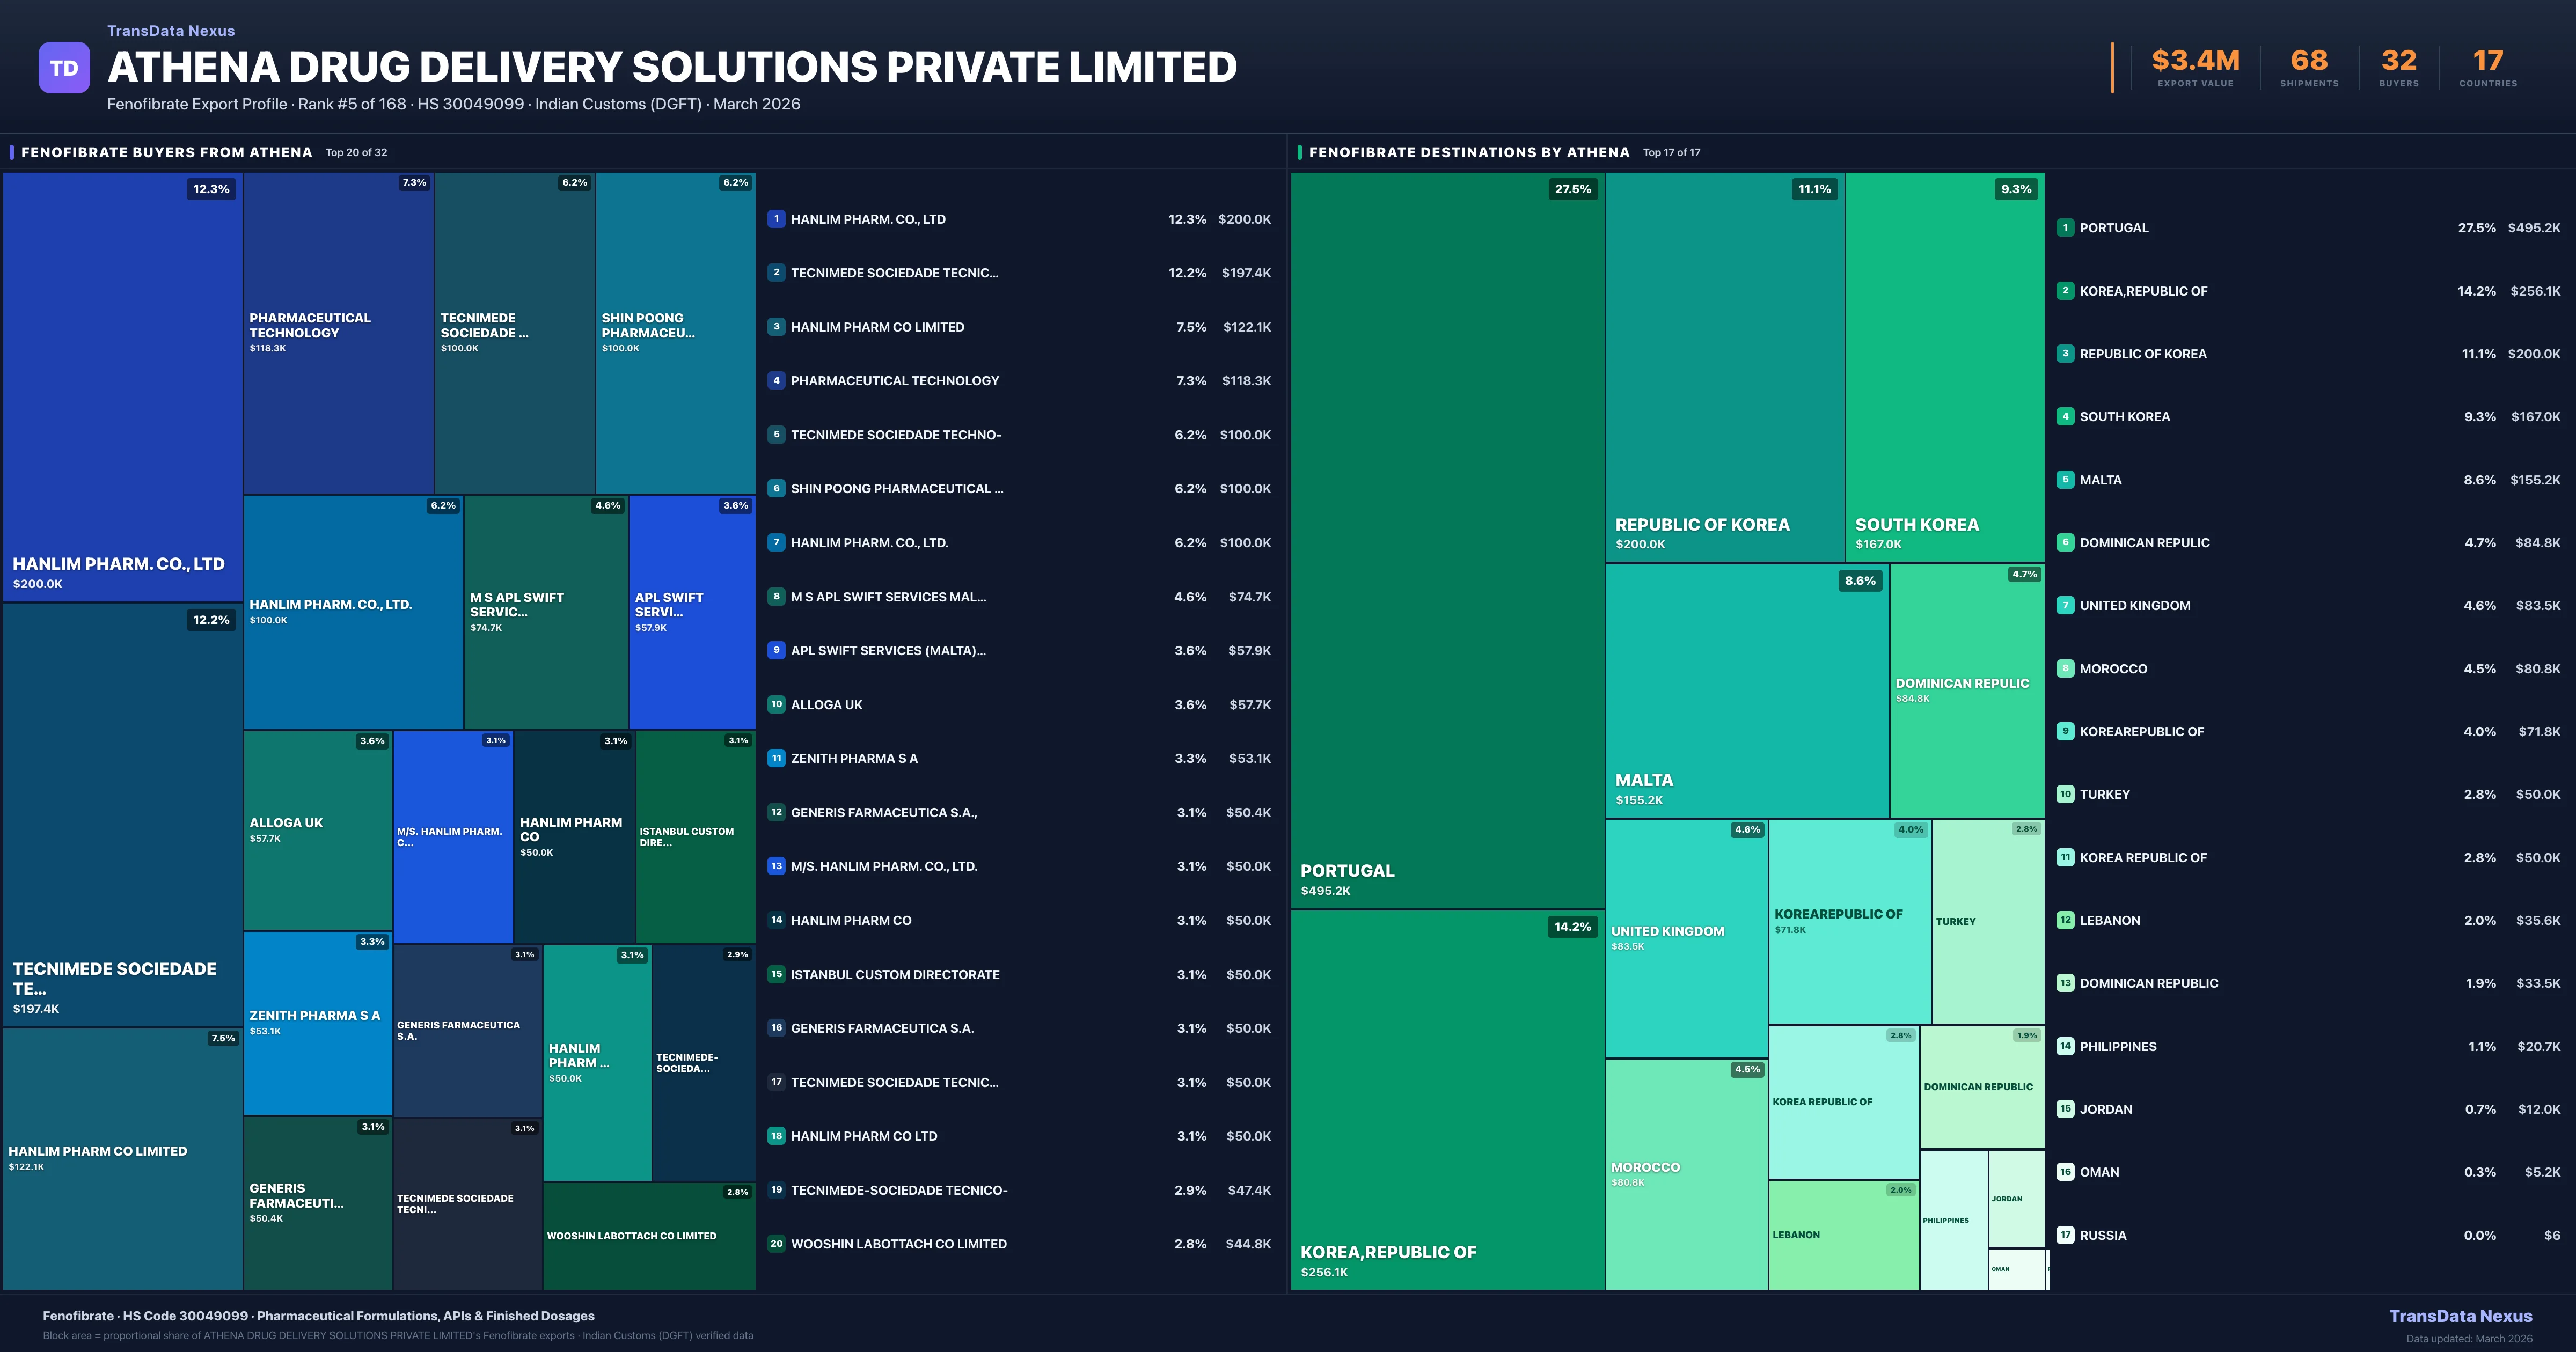Screen dimensions: 2576x1352
Task: Select the PORTUGAL treemap block
Action: [1446, 540]
